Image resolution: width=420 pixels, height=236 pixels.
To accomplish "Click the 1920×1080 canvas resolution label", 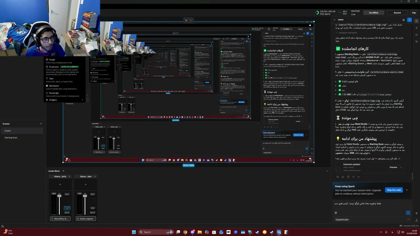I will tap(188, 166).
